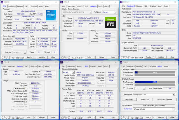Screen dimensions: 179x120
Task: Open the Tools dropdown arrow in the SPD window
Action: point(94,117)
